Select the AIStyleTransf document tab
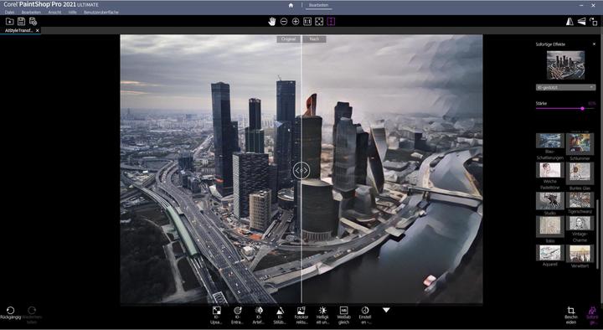This screenshot has height=330, width=603. pos(18,30)
